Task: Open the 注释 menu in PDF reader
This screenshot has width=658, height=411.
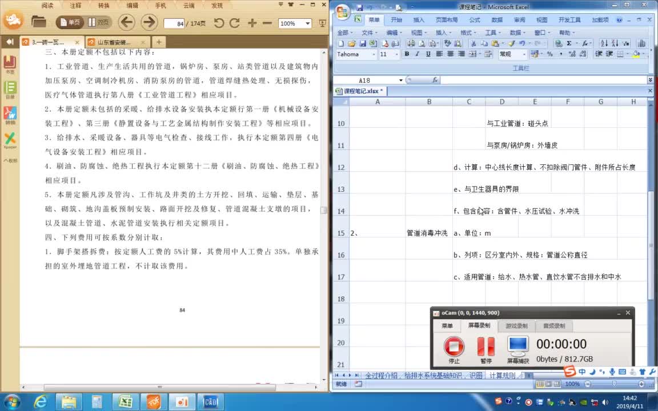Action: (x=75, y=6)
